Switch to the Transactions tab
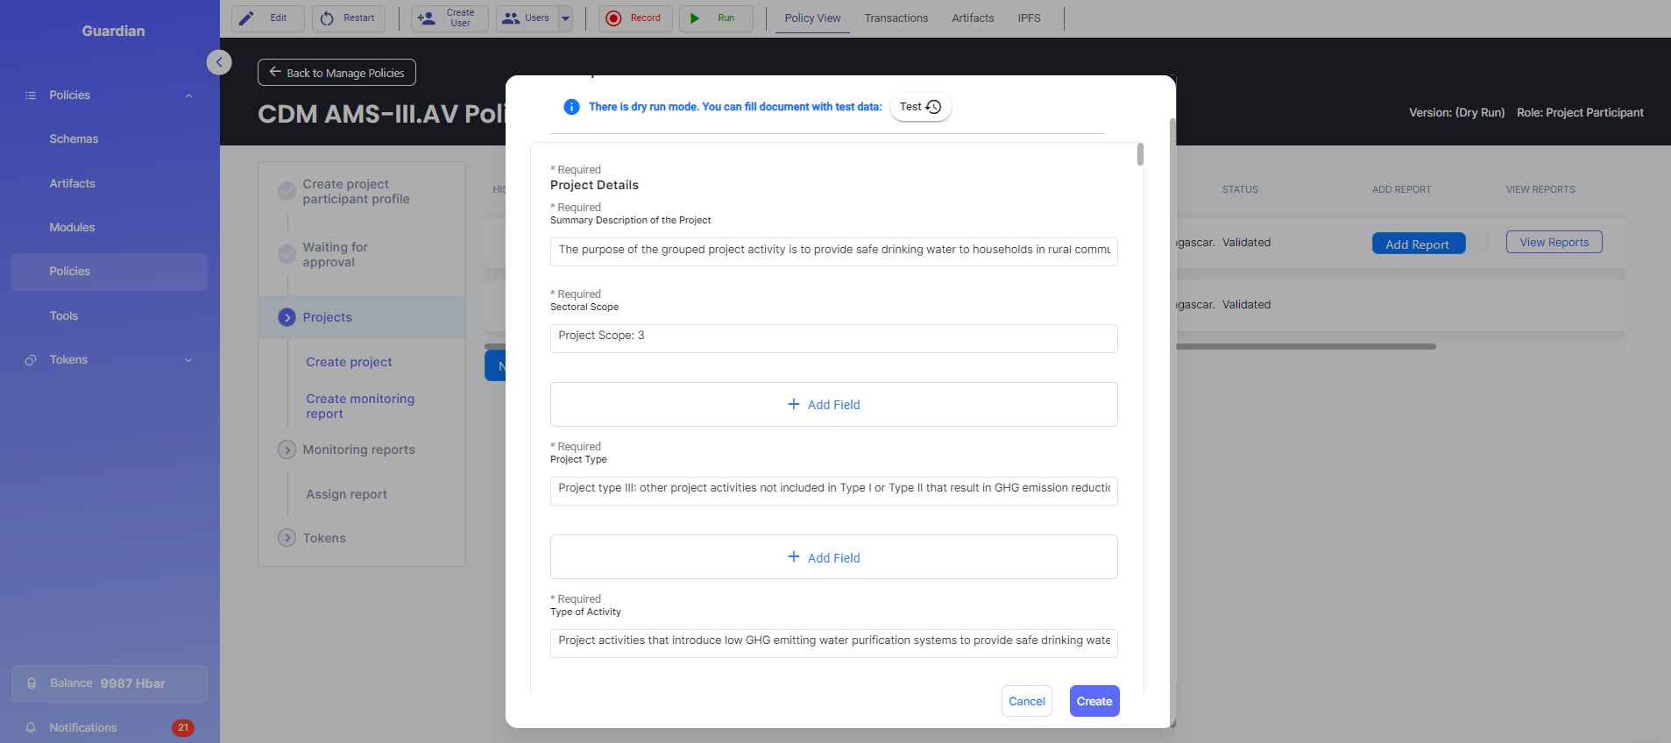Image resolution: width=1671 pixels, height=743 pixels. tap(896, 18)
